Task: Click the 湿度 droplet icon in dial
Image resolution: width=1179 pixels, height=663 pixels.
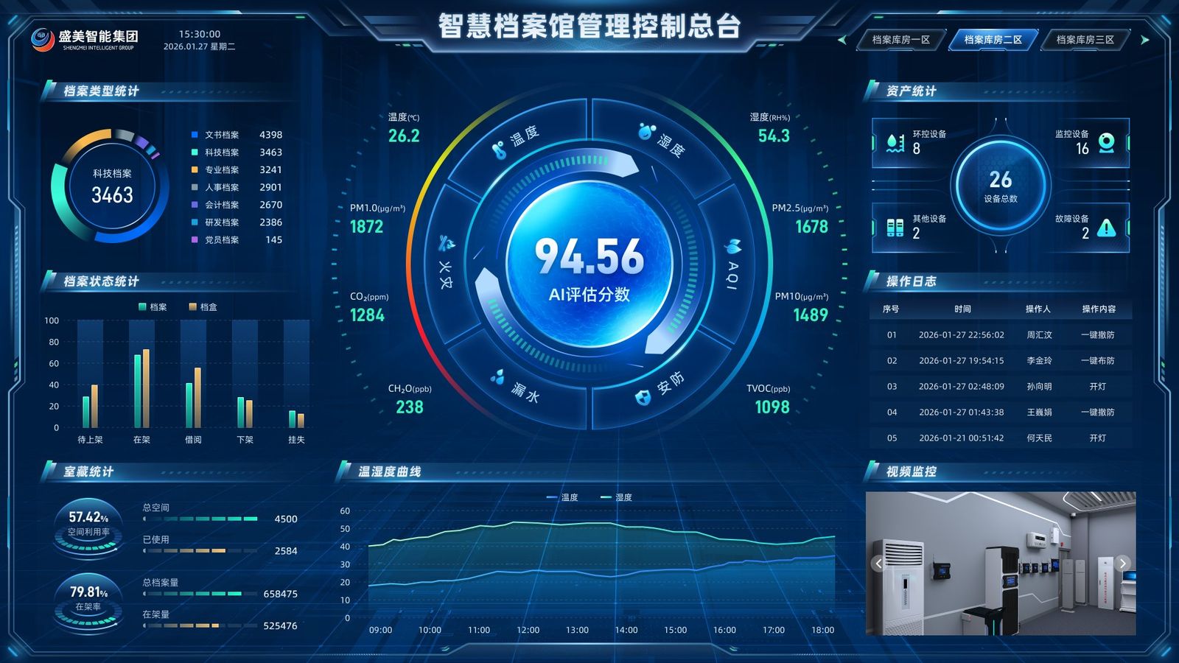Action: [646, 132]
